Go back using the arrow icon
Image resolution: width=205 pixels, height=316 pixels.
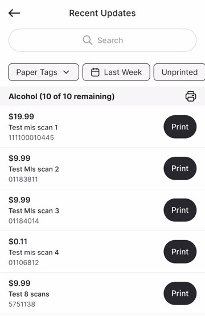pyautogui.click(x=14, y=13)
